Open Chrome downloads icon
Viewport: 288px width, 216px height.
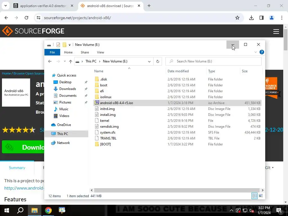[251, 18]
